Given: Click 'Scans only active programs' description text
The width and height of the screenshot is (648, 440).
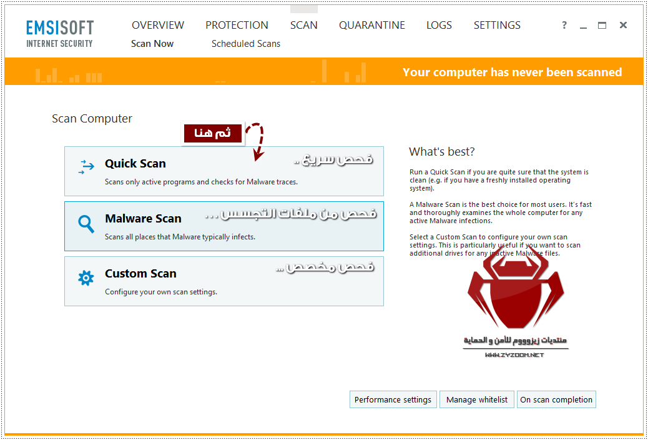Looking at the screenshot, I should coord(201,182).
